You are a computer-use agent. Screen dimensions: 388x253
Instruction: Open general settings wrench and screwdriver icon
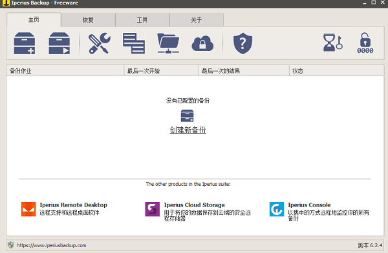100,43
